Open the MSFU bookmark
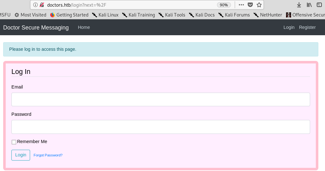Viewport: 325px width, 171px height. click(5, 15)
